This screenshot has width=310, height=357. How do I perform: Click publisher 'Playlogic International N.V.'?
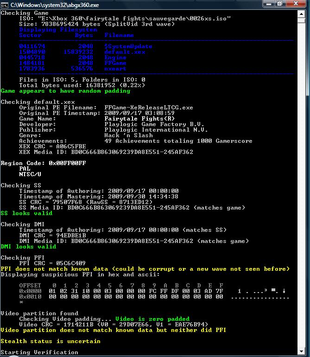pyautogui.click(x=156, y=130)
